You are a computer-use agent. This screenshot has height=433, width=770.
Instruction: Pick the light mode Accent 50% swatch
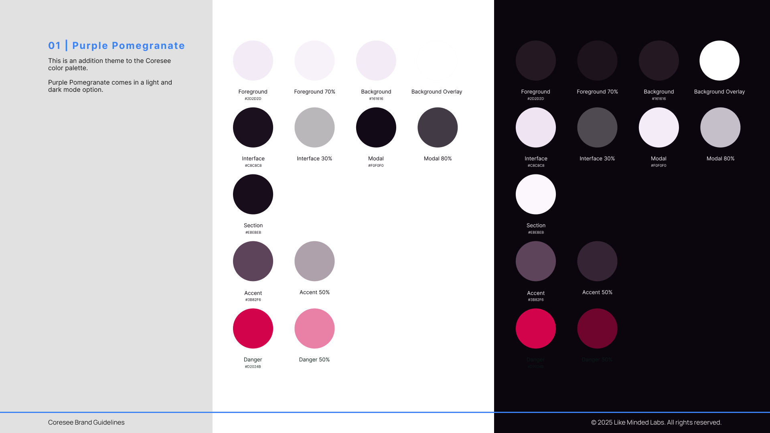tap(314, 261)
